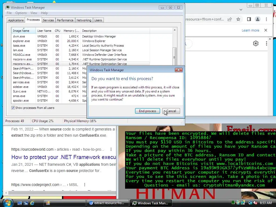Viewport: 276px width, 207px height.
Task: Open options dots beside codeproject.com result
Action: [84, 185]
